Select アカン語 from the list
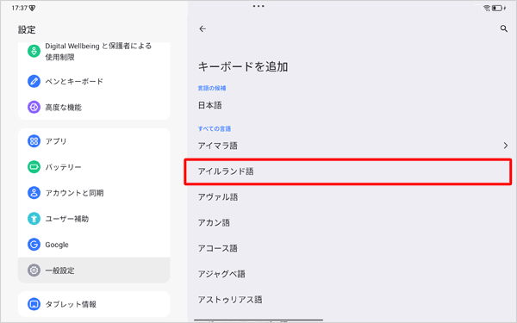The width and height of the screenshot is (517, 323). click(x=352, y=223)
